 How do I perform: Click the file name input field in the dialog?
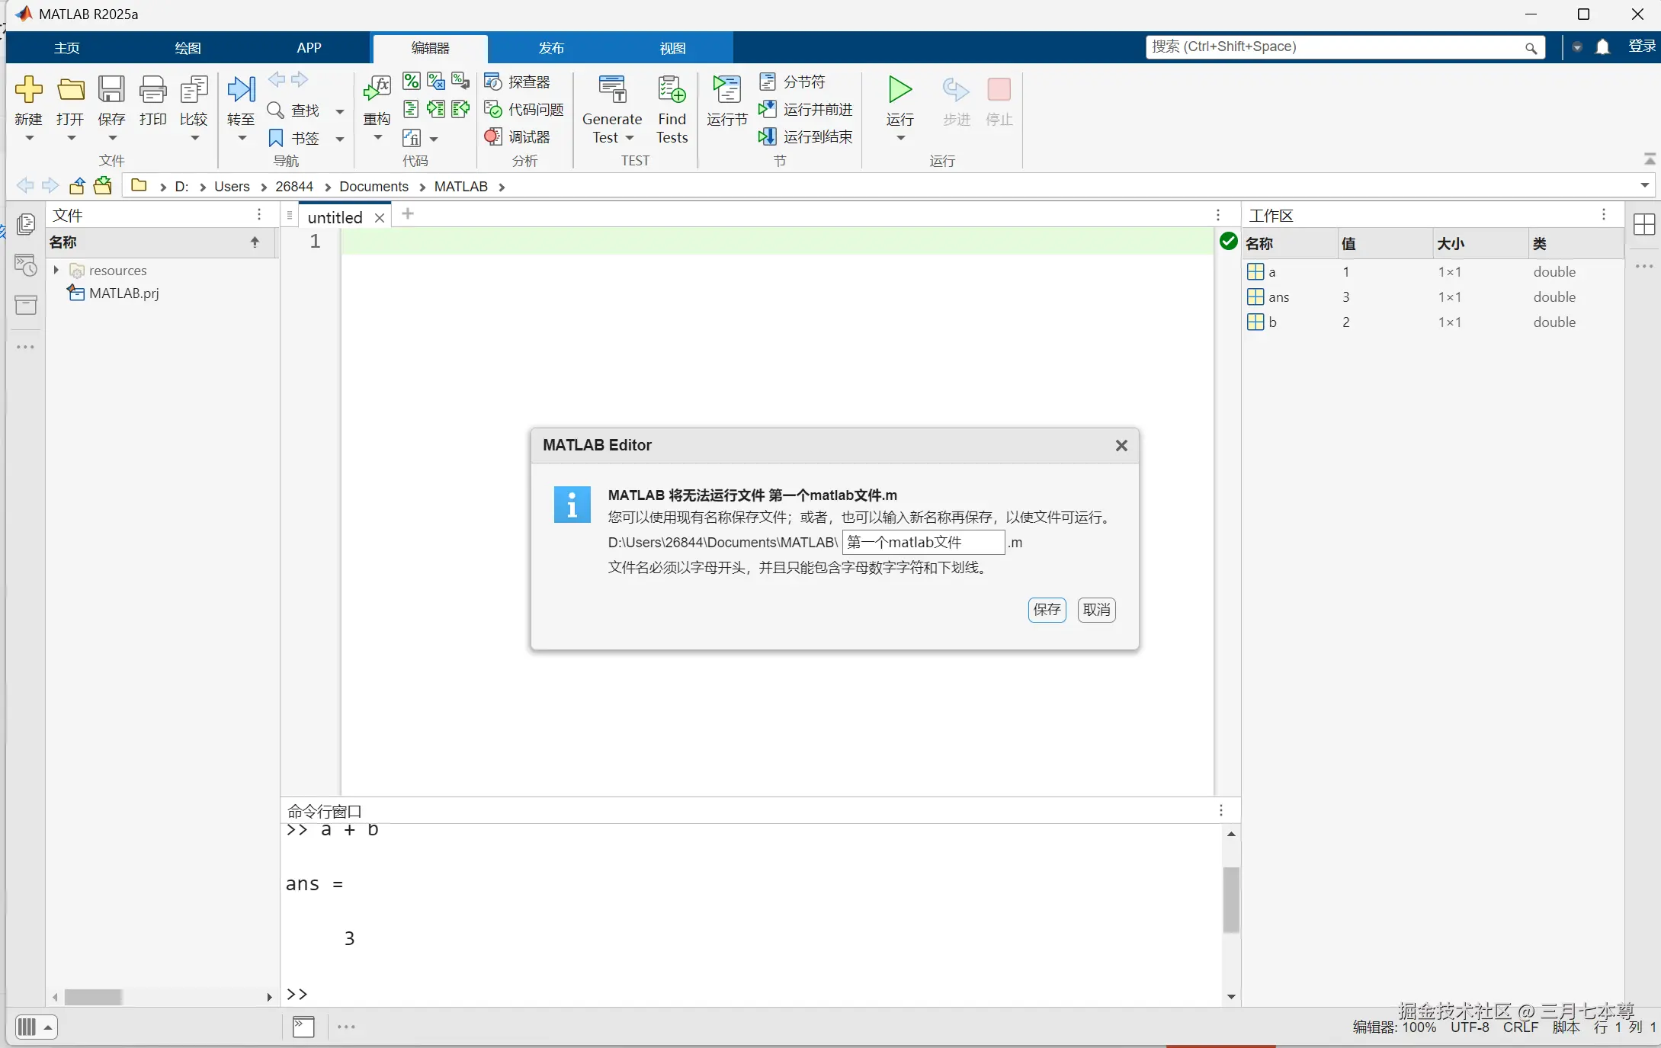pos(922,543)
